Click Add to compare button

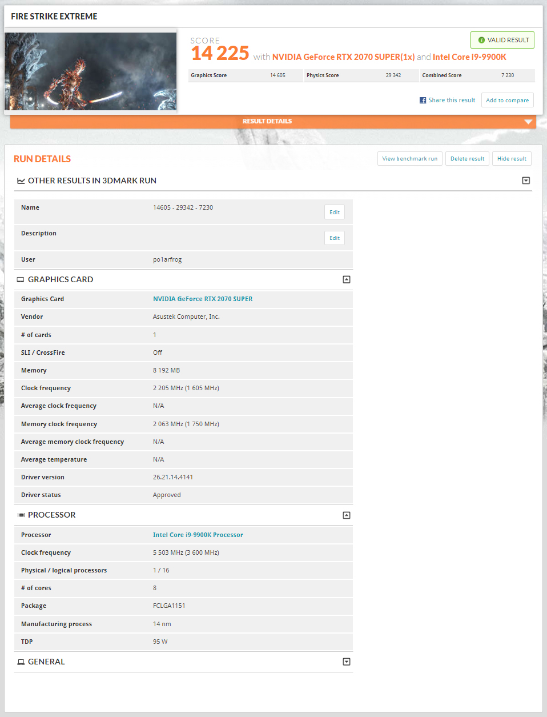coord(507,100)
